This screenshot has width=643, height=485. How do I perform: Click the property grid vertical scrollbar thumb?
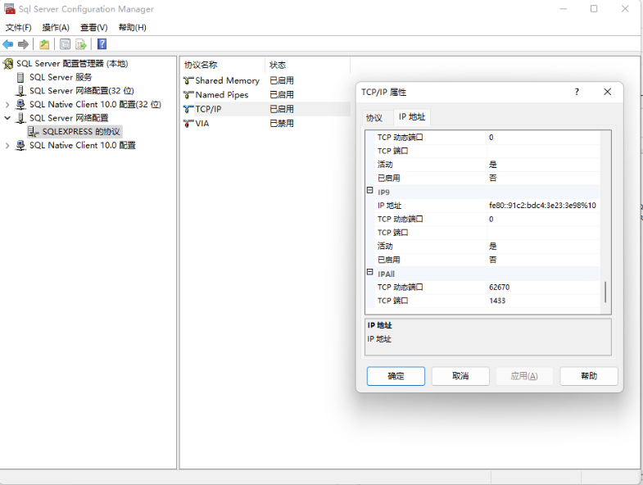[x=605, y=292]
